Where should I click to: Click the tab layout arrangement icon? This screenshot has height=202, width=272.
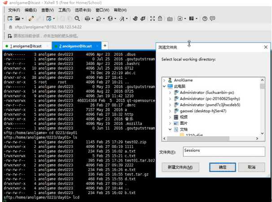tap(191, 18)
